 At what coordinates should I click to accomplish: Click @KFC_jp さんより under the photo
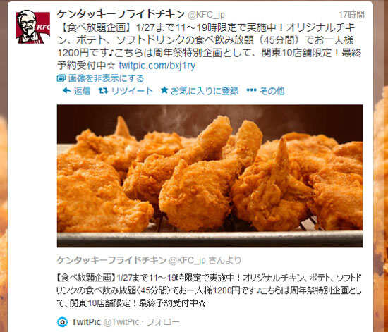pyautogui.click(x=205, y=260)
